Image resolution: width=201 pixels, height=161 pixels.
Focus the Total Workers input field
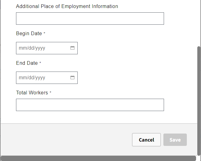(x=90, y=105)
